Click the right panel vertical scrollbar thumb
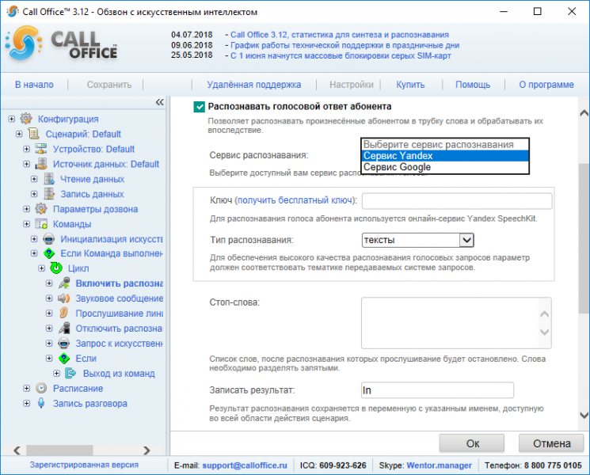Viewport: 590px width, 475px height. pyautogui.click(x=584, y=238)
